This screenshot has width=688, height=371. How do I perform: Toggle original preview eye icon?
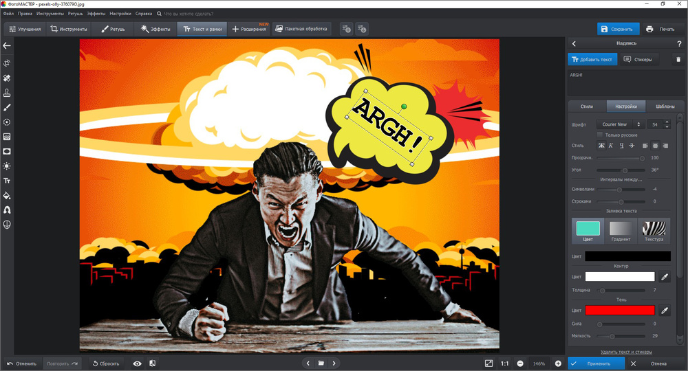pyautogui.click(x=138, y=363)
